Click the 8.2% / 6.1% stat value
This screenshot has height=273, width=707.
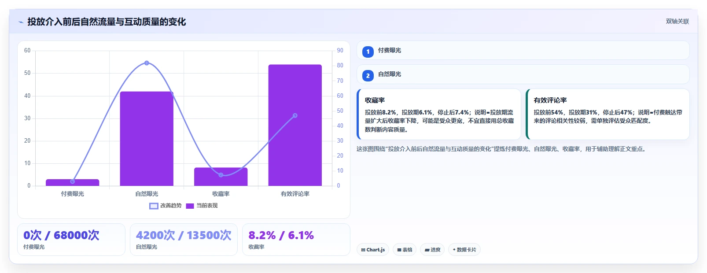pyautogui.click(x=281, y=235)
